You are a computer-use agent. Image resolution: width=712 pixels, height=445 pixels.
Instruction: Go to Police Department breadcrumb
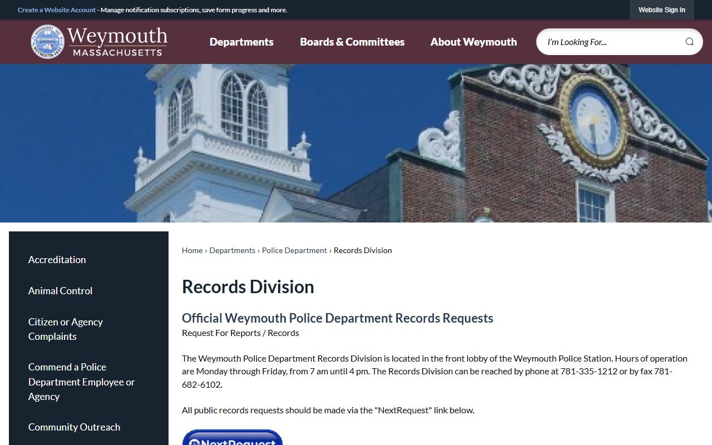point(294,250)
